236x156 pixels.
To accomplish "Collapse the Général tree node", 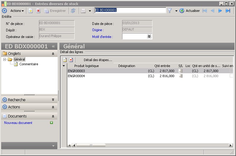I will 5,59.
